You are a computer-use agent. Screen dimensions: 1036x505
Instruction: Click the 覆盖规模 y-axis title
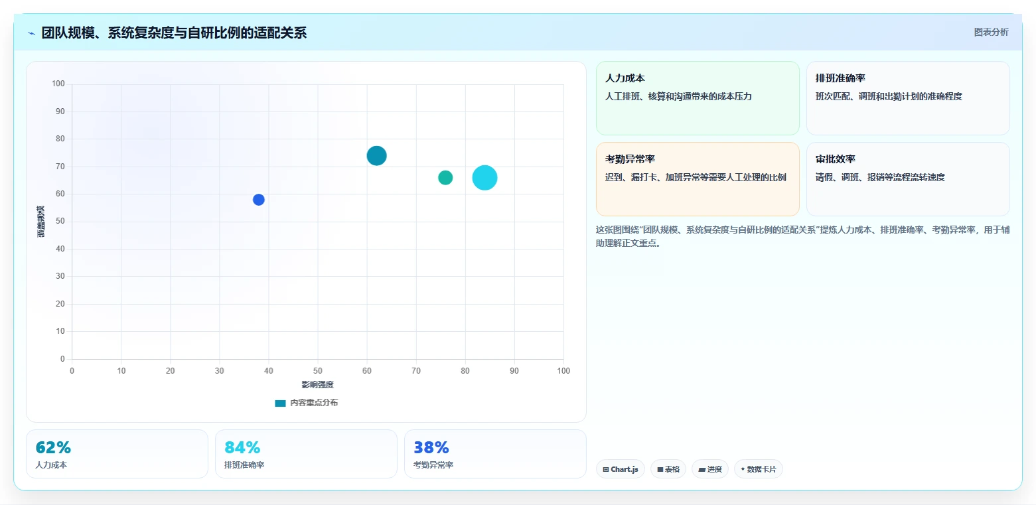tap(41, 222)
